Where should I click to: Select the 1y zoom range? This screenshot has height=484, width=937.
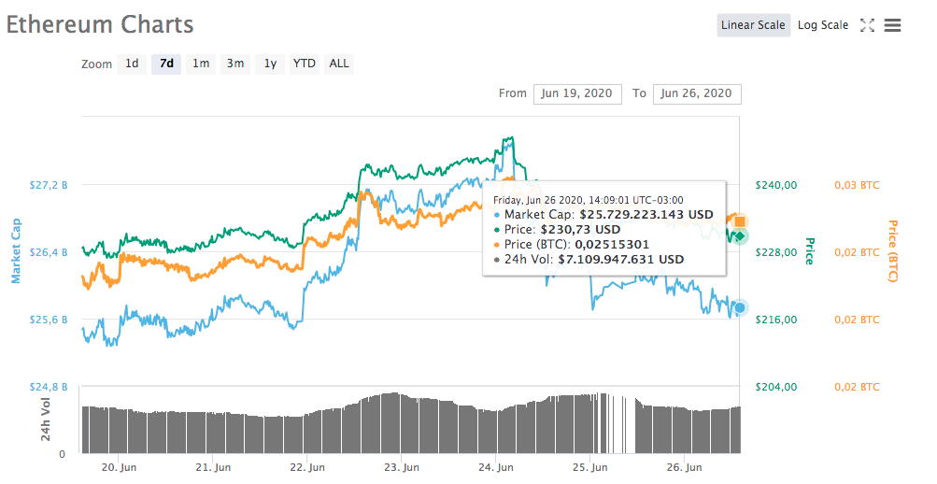(270, 64)
